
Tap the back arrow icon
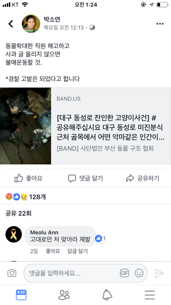pos(11,24)
